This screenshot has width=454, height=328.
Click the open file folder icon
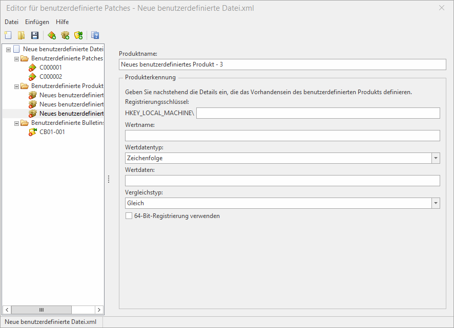coord(21,35)
